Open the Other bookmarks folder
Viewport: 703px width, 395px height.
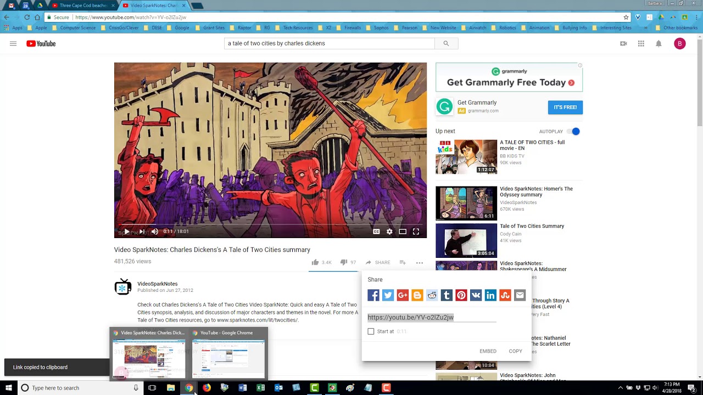[x=676, y=27]
